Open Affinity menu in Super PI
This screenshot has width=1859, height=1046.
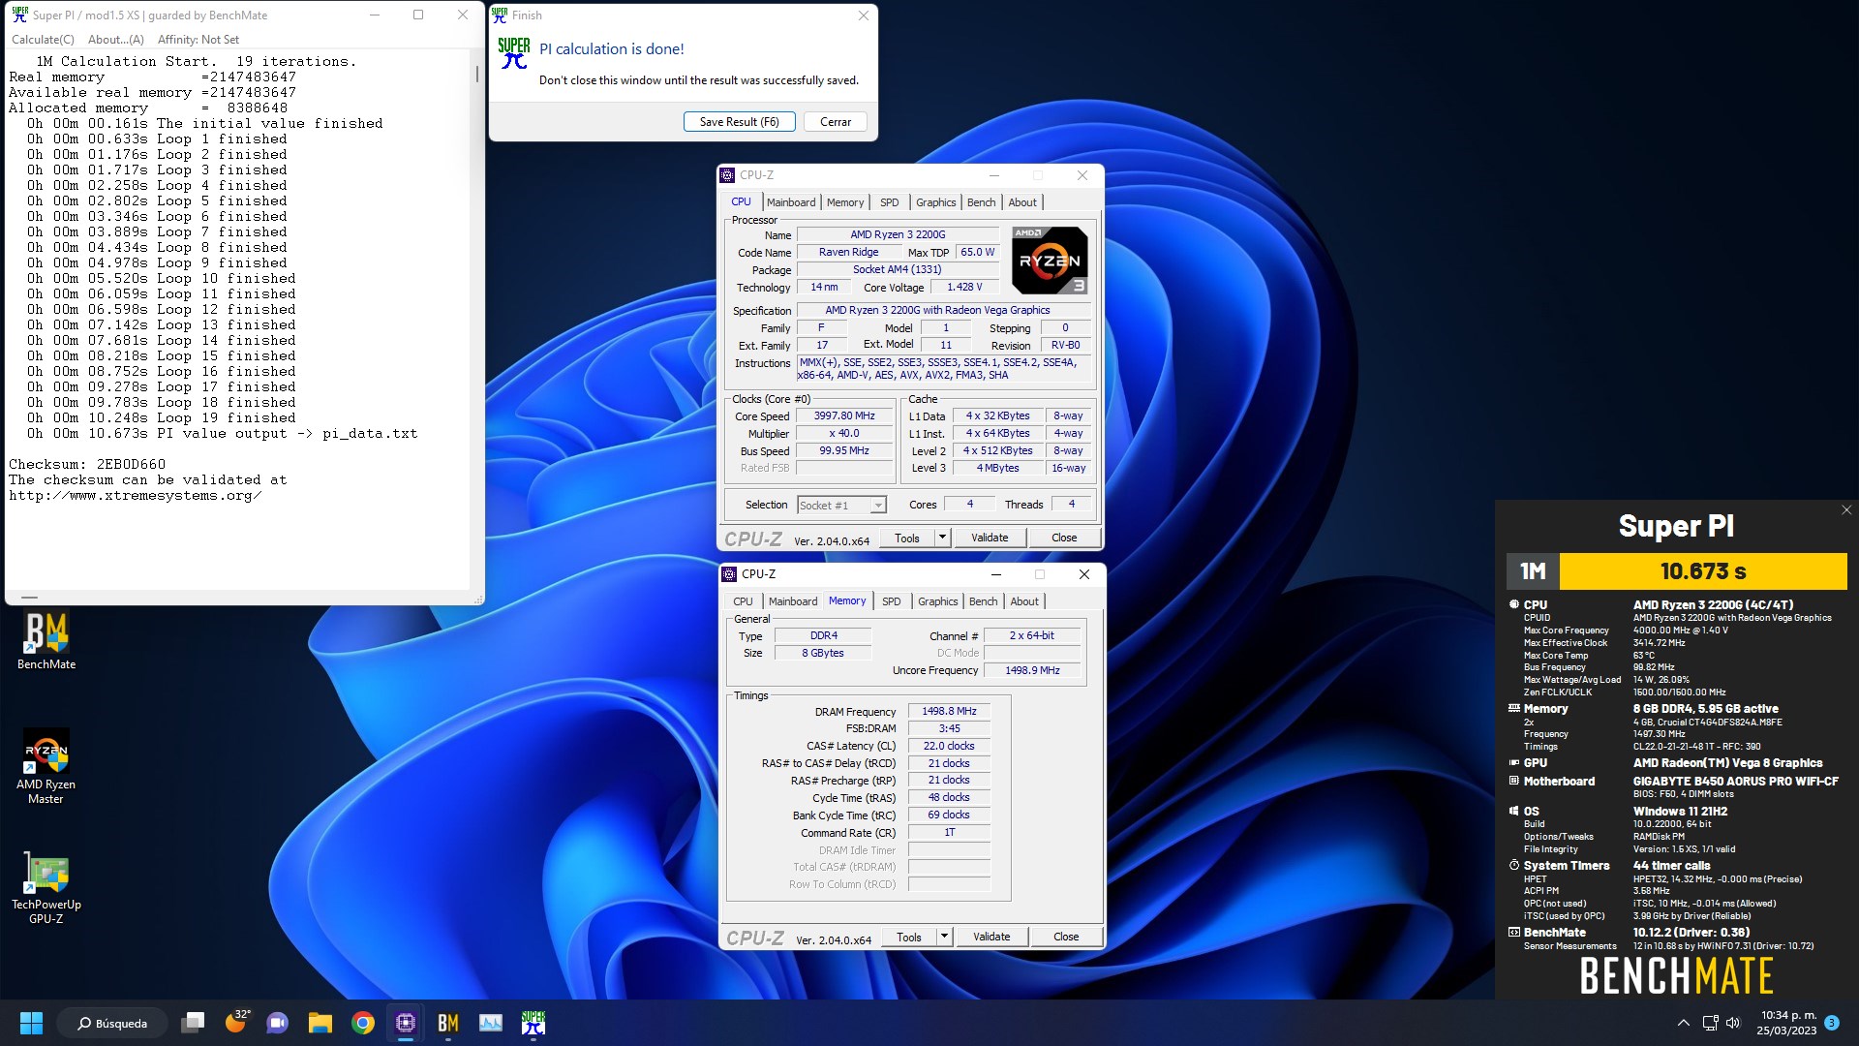[x=198, y=40]
